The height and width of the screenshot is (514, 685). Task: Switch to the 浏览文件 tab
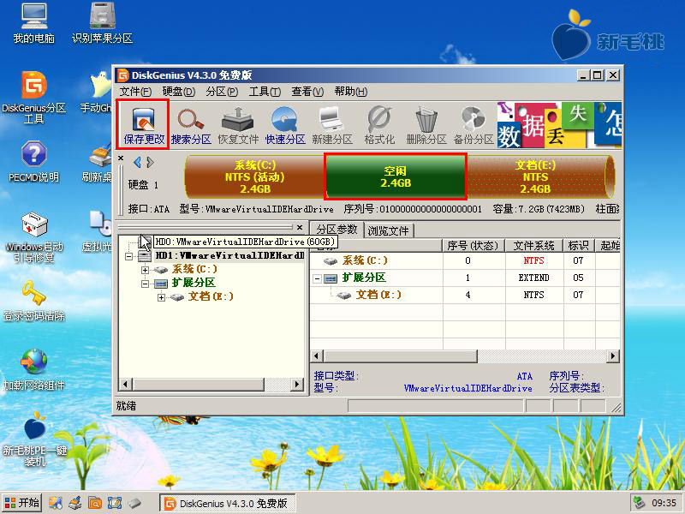click(389, 230)
